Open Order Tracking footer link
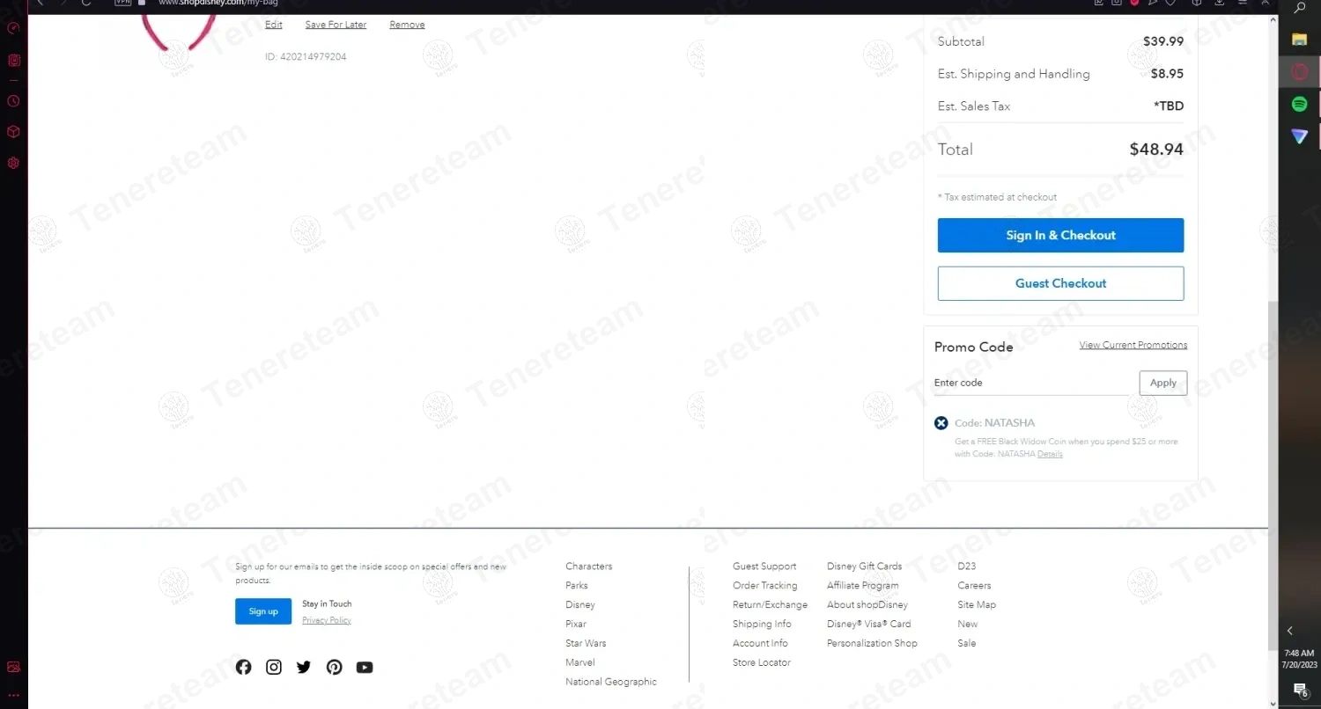Viewport: 1321px width, 709px height. (764, 586)
